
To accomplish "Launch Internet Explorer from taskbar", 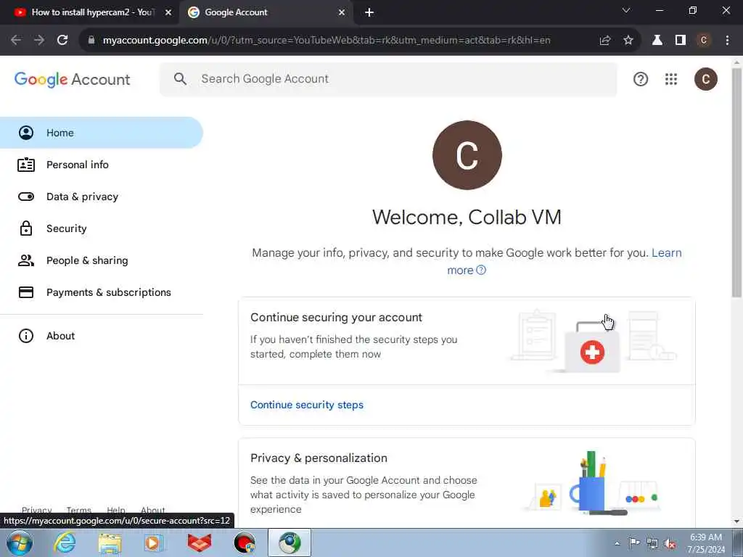I will pos(65,543).
